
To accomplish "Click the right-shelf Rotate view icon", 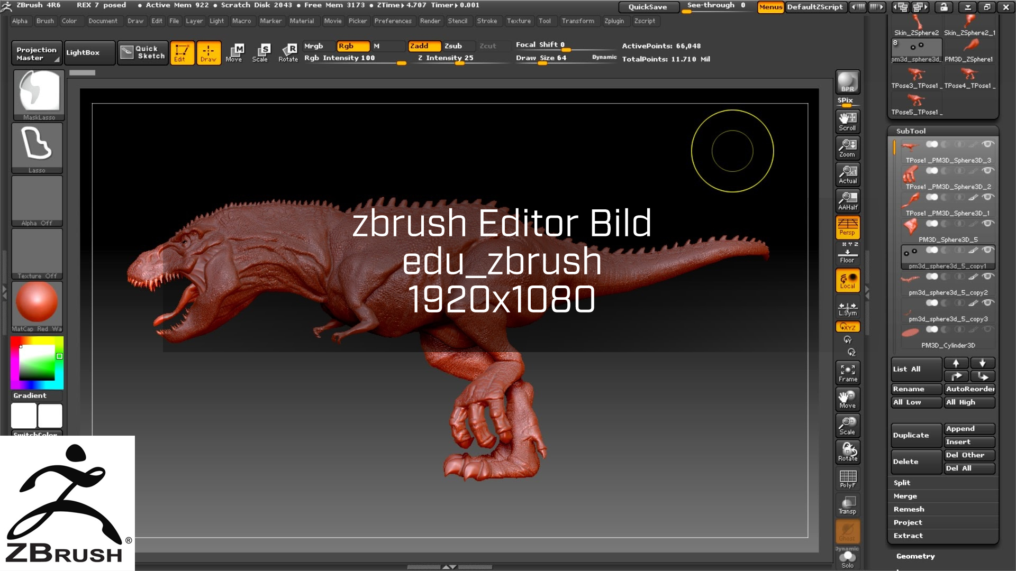I will click(847, 452).
